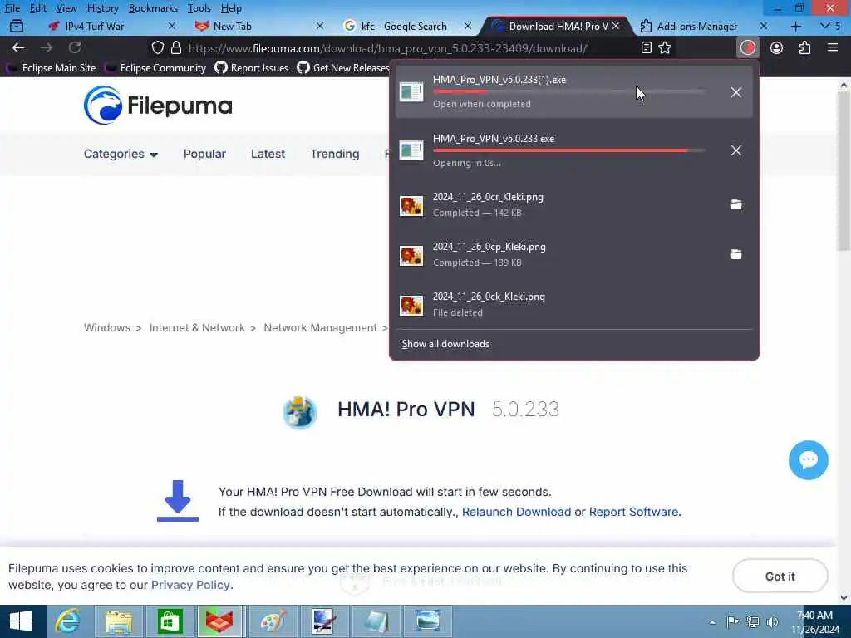Open the Windows Store taskbar icon
This screenshot has width=851, height=638.
coord(170,621)
